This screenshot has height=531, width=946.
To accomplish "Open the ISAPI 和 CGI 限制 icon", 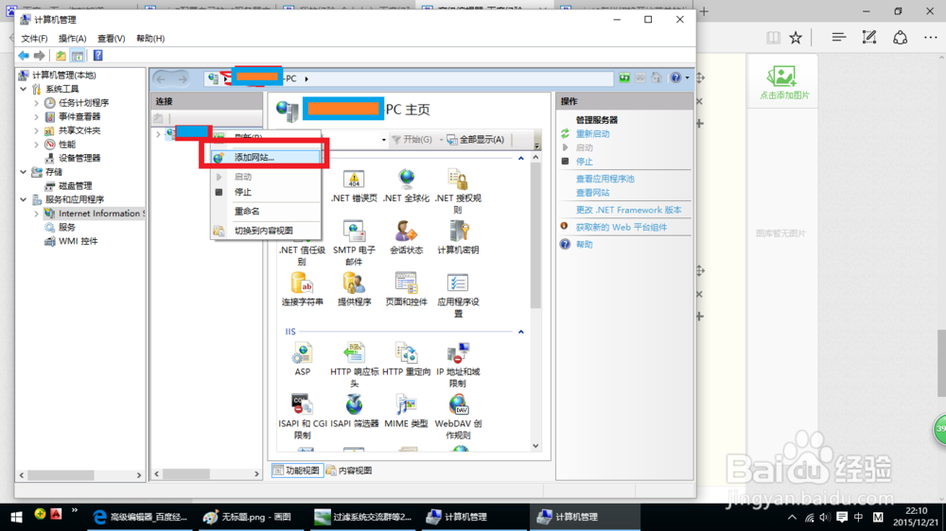I will pos(303,417).
